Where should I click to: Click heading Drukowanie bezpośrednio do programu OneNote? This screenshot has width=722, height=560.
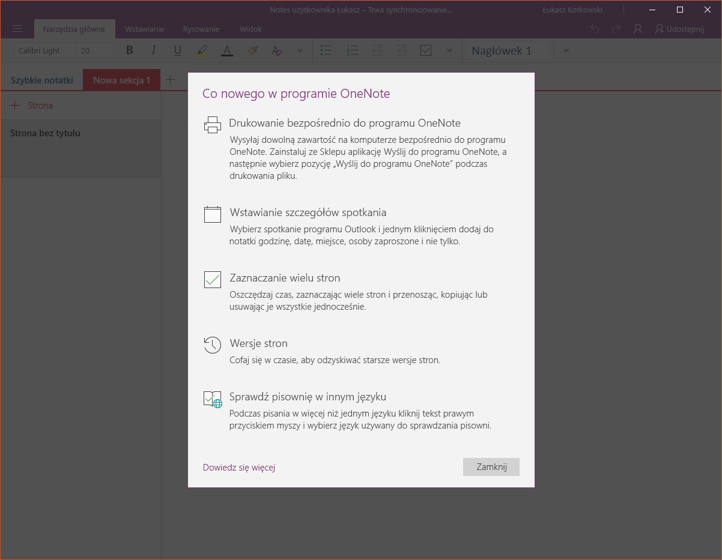(345, 123)
